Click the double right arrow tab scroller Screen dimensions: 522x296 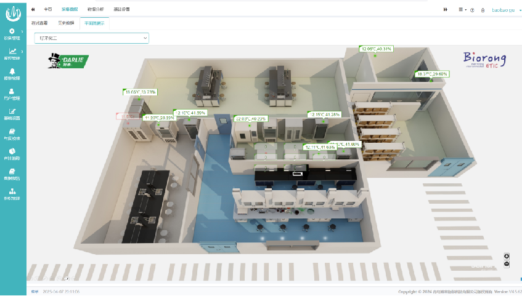tap(445, 10)
